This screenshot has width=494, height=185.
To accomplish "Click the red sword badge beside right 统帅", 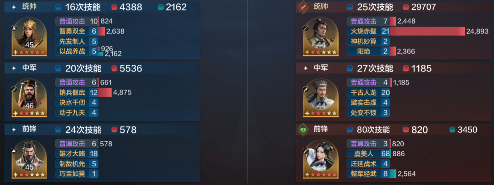I will pyautogui.click(x=303, y=7).
